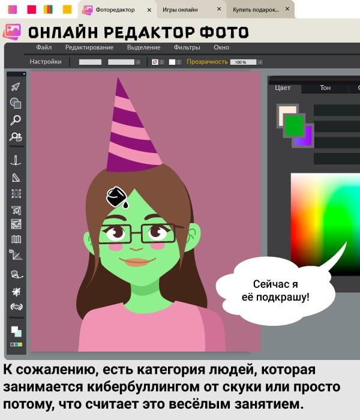
Task: Select the transform bounding box tool
Action: 16,193
